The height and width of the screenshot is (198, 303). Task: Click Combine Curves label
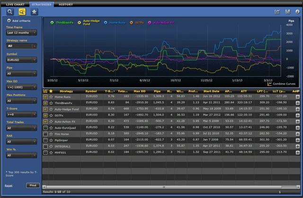coord(284,84)
